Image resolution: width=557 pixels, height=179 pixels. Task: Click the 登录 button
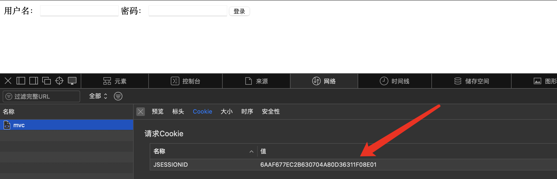(x=239, y=11)
